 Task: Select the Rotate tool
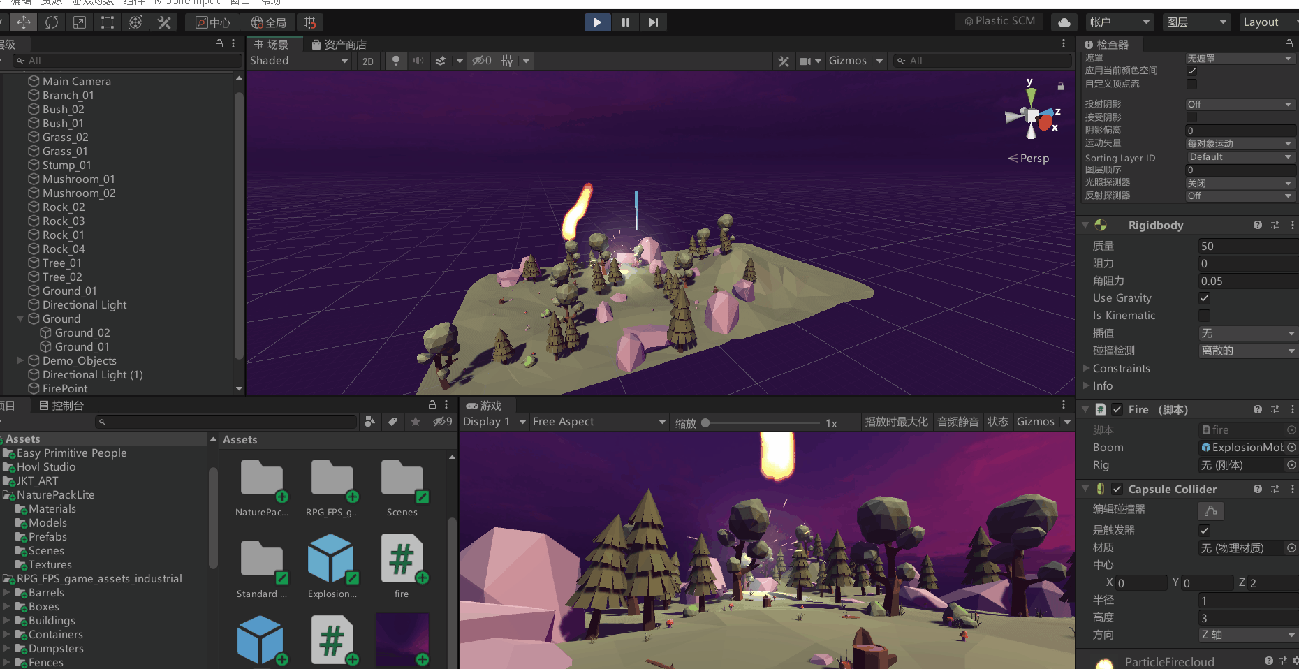point(52,22)
